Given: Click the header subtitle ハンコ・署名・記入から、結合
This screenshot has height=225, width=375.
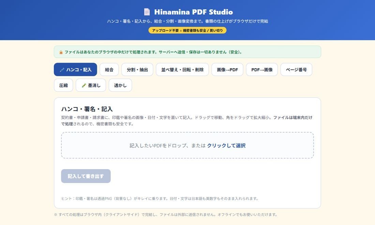Looking at the screenshot, I should (187, 21).
